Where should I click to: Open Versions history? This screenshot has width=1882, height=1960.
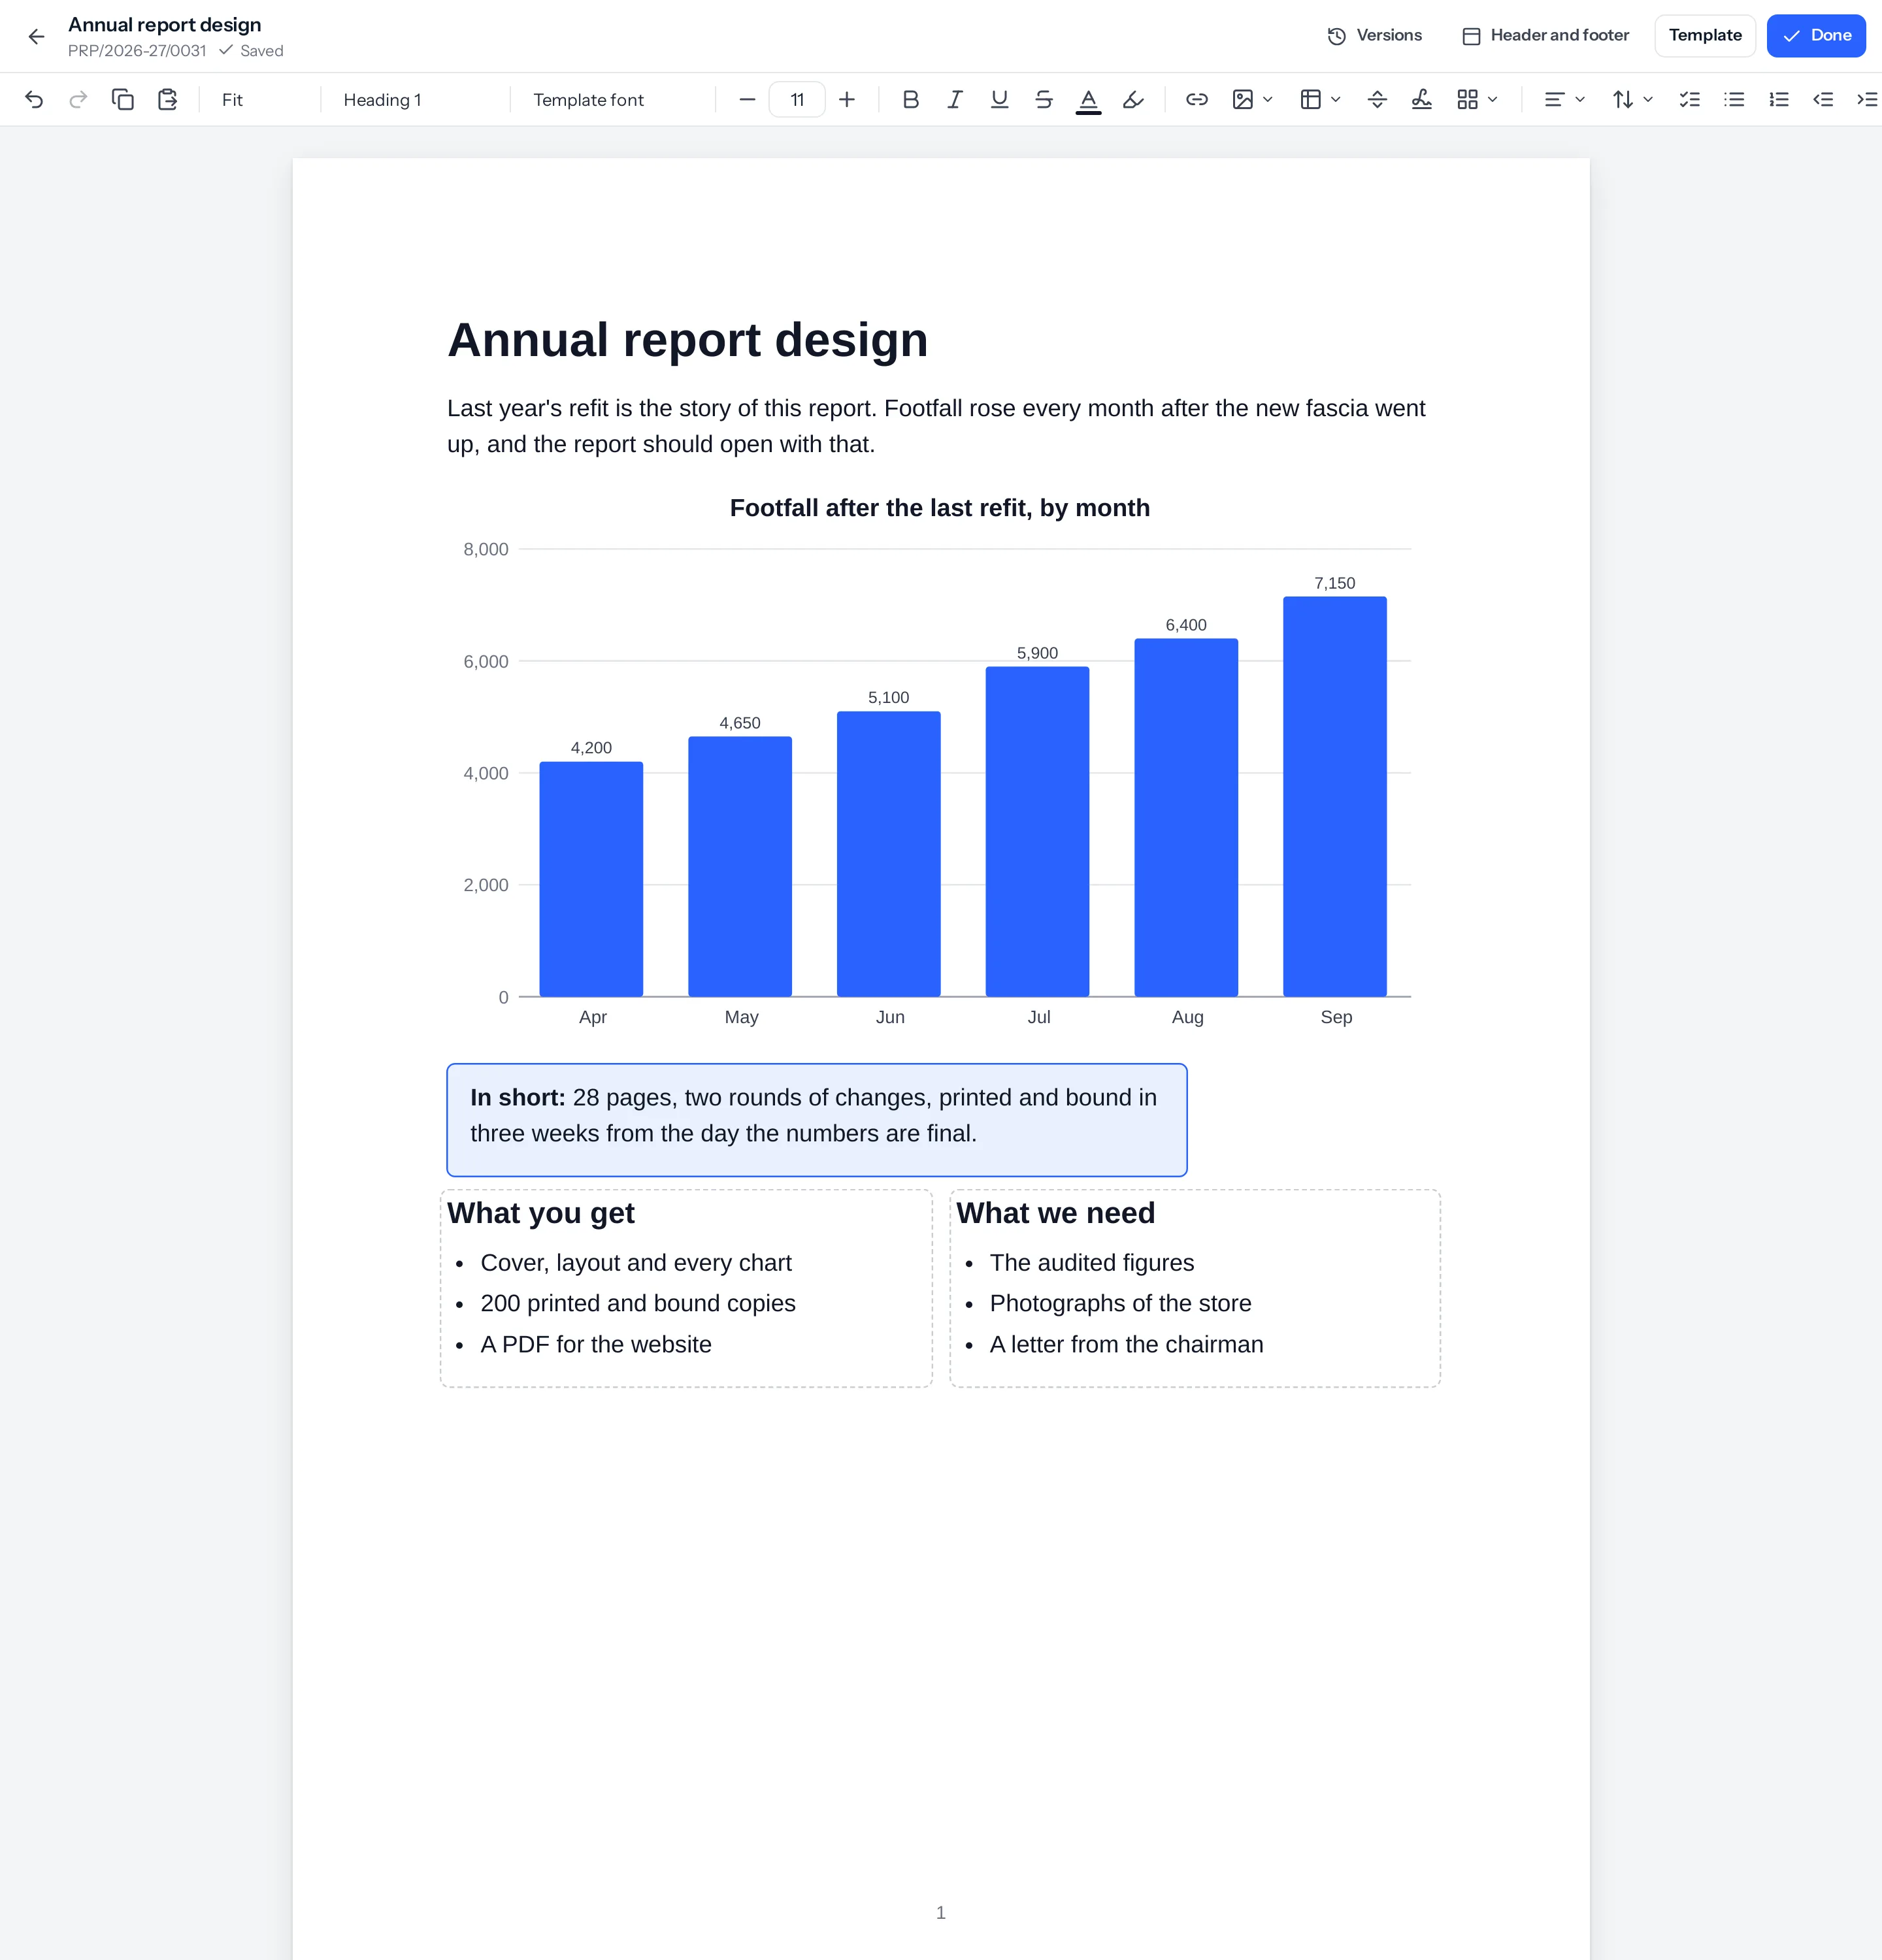click(x=1374, y=36)
